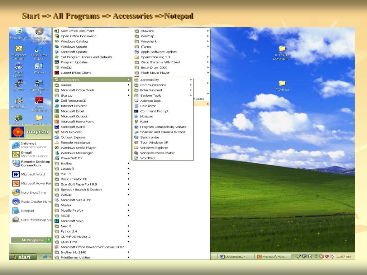This screenshot has width=367, height=275.
Task: Click the green start button
Action: click(23, 257)
